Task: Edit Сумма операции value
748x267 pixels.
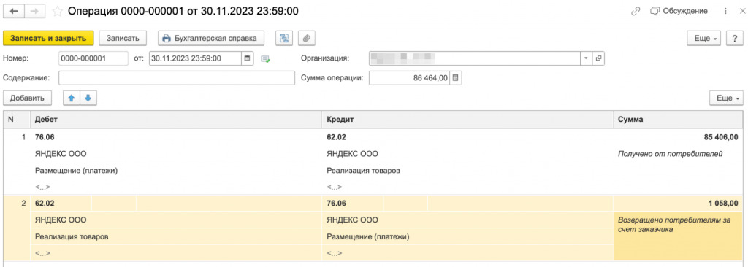Action: pyautogui.click(x=409, y=78)
